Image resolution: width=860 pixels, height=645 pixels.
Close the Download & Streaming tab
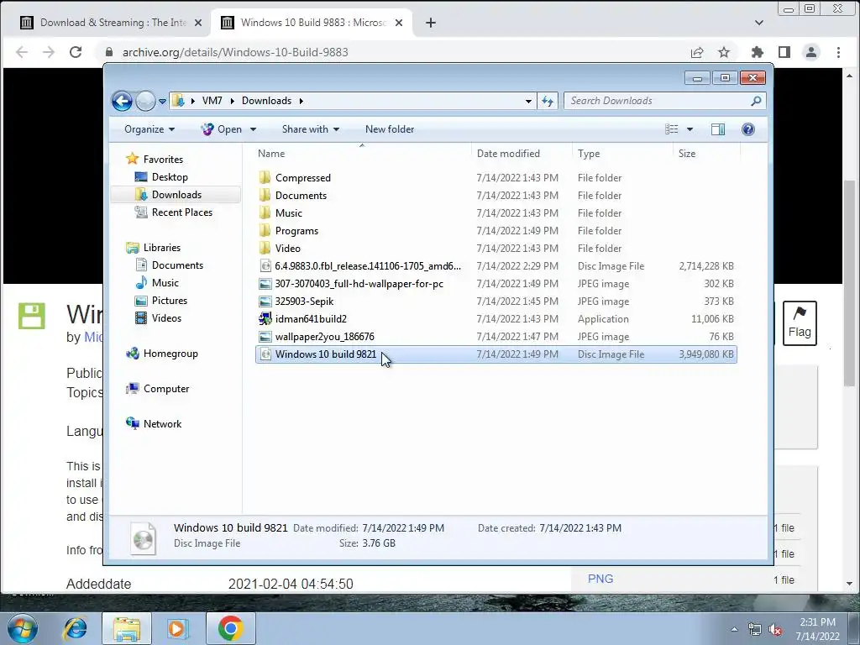(198, 23)
